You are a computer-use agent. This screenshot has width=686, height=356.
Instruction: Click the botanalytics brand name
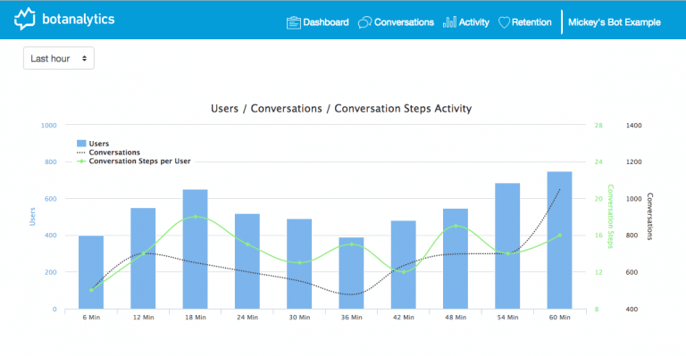(79, 20)
